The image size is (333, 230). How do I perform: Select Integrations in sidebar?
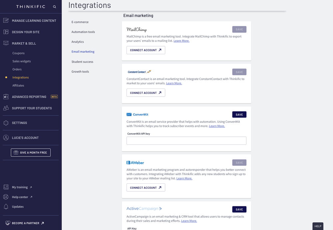point(21,77)
